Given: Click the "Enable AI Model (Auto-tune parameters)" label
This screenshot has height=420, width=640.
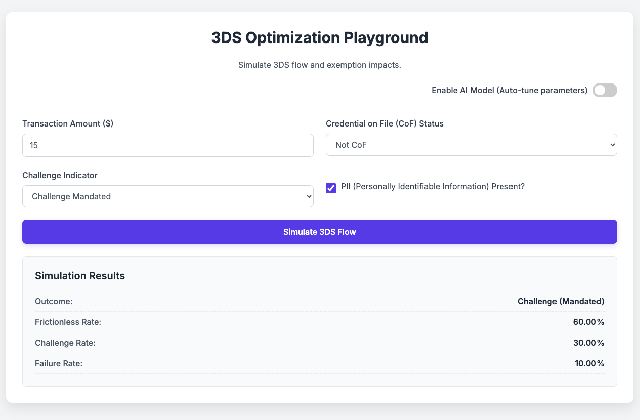Looking at the screenshot, I should pyautogui.click(x=509, y=90).
